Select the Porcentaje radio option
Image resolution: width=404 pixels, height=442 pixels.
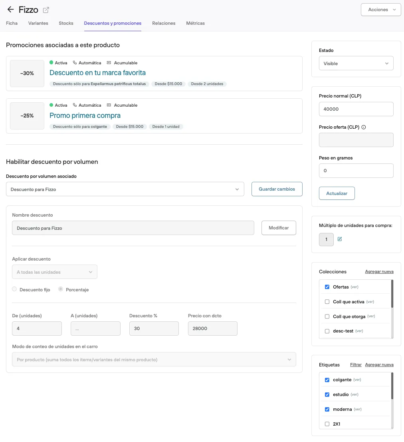(x=61, y=289)
